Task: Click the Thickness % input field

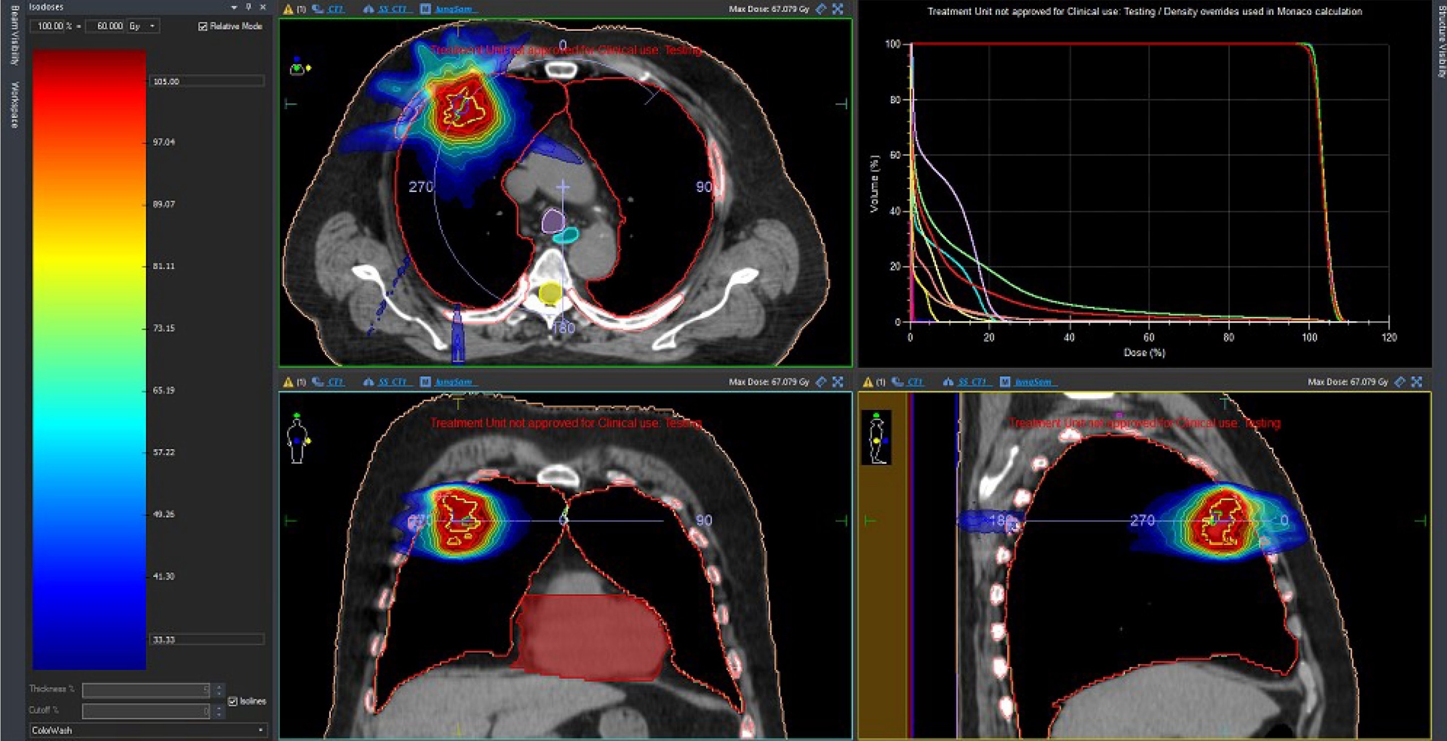Action: point(147,690)
